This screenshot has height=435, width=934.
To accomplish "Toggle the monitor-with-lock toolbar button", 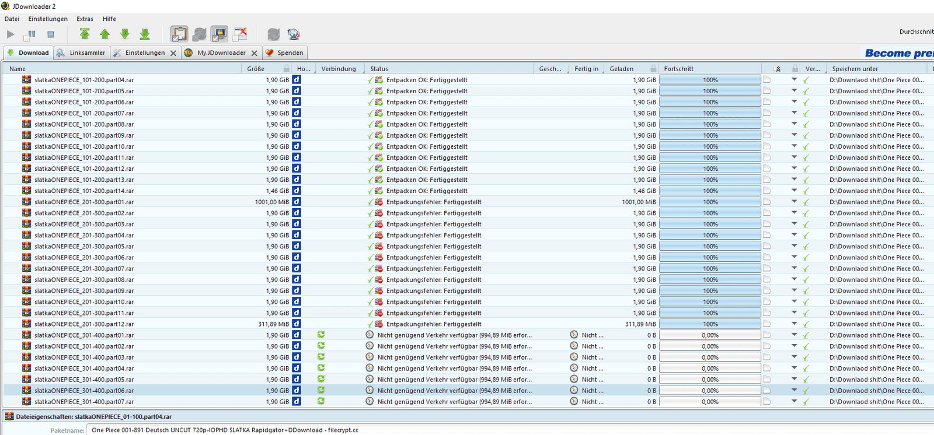I will [x=219, y=34].
